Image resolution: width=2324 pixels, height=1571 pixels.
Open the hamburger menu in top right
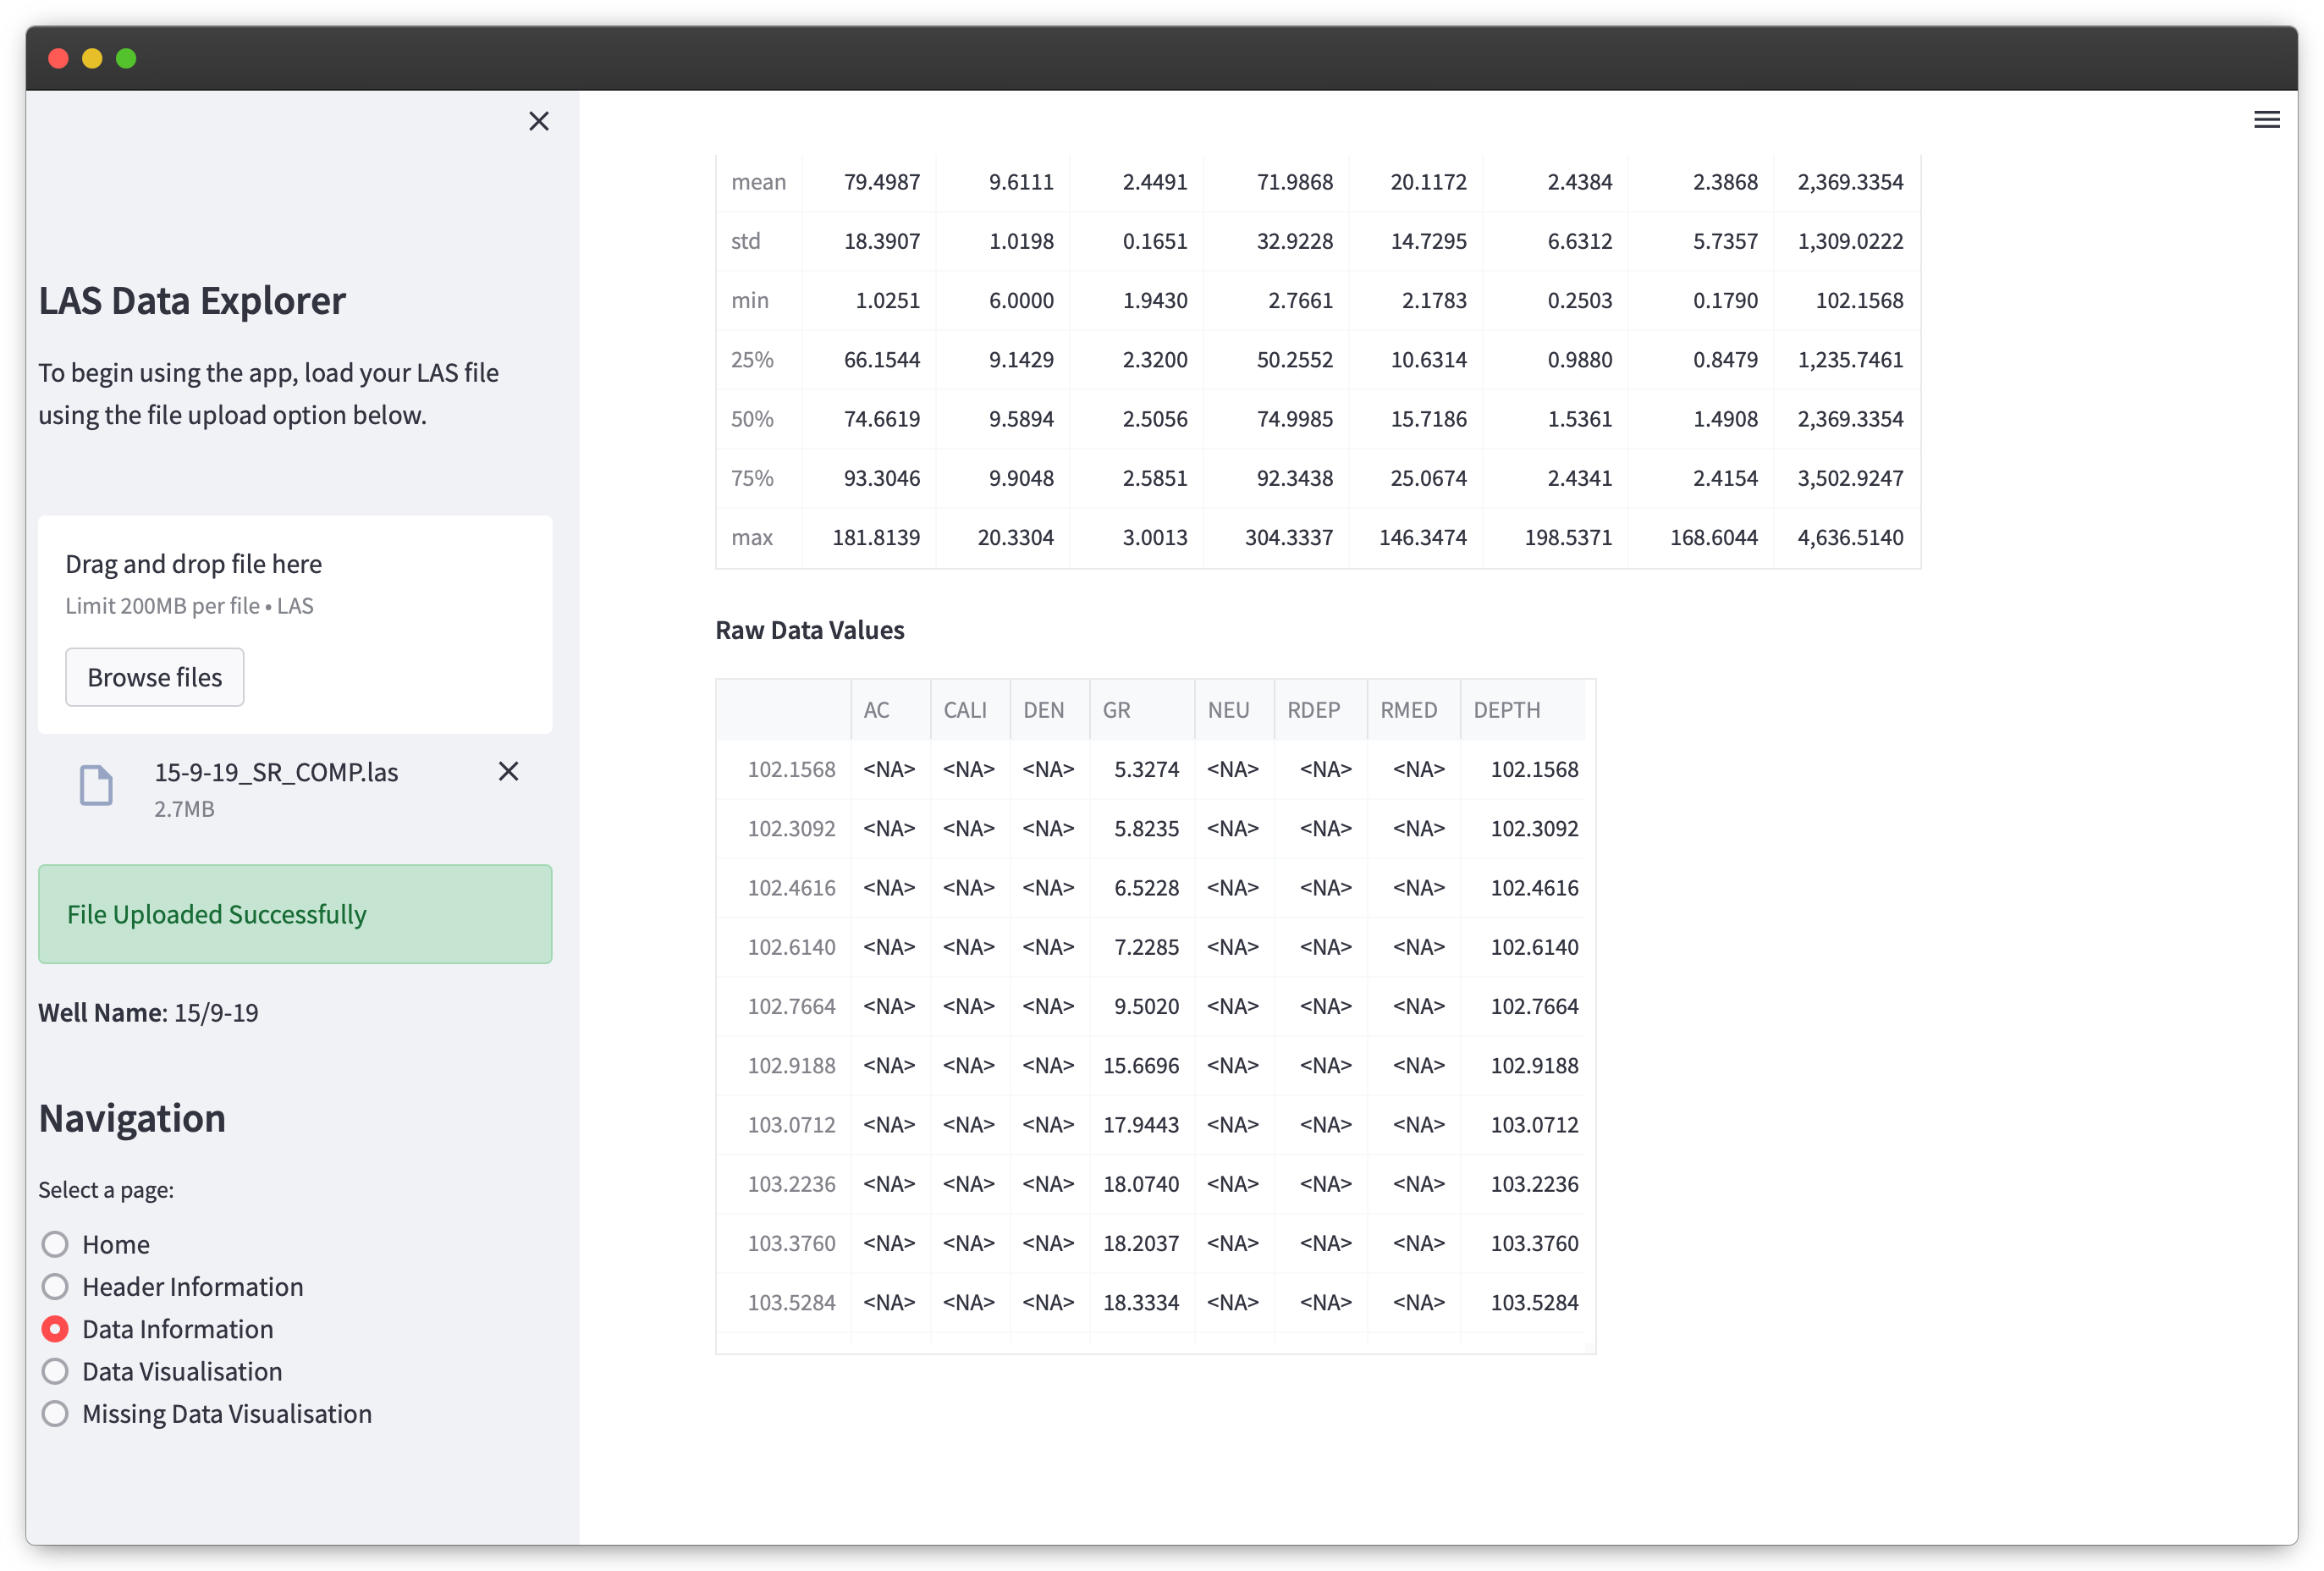coord(2266,120)
